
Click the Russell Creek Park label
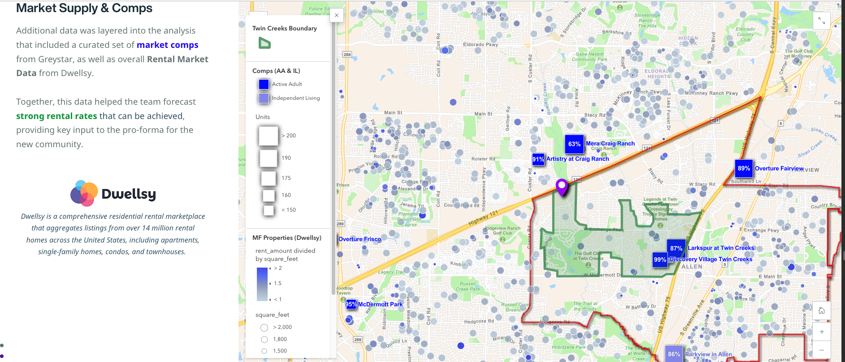[468, 286]
